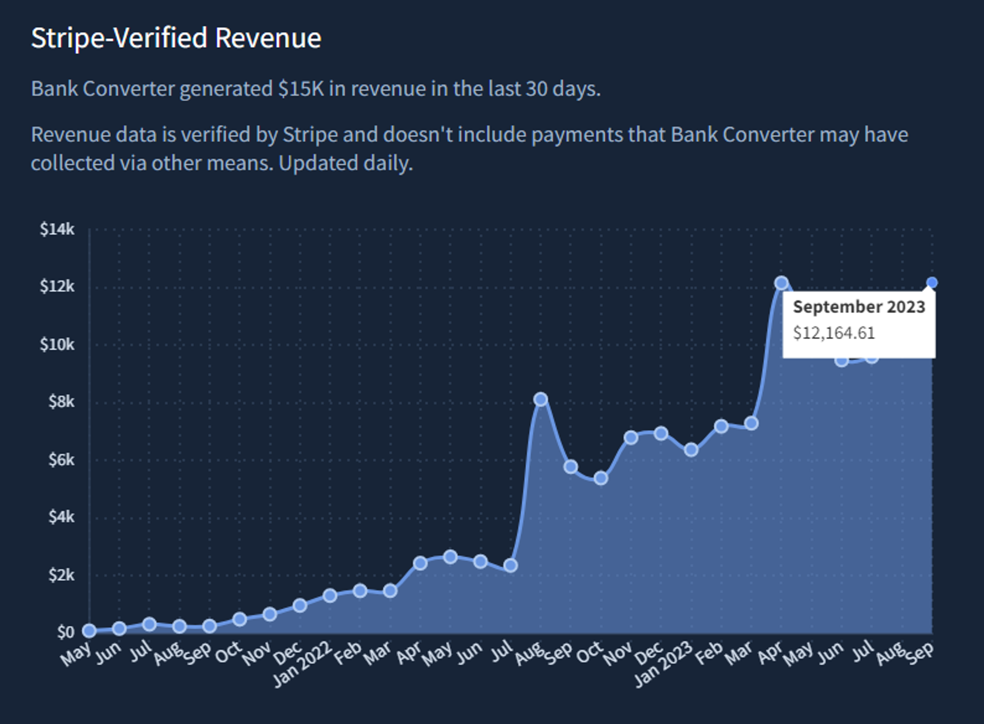Click the March 2022 data point

(x=390, y=591)
